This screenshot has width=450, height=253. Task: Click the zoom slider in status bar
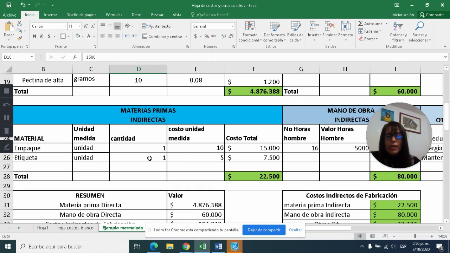coord(415,236)
